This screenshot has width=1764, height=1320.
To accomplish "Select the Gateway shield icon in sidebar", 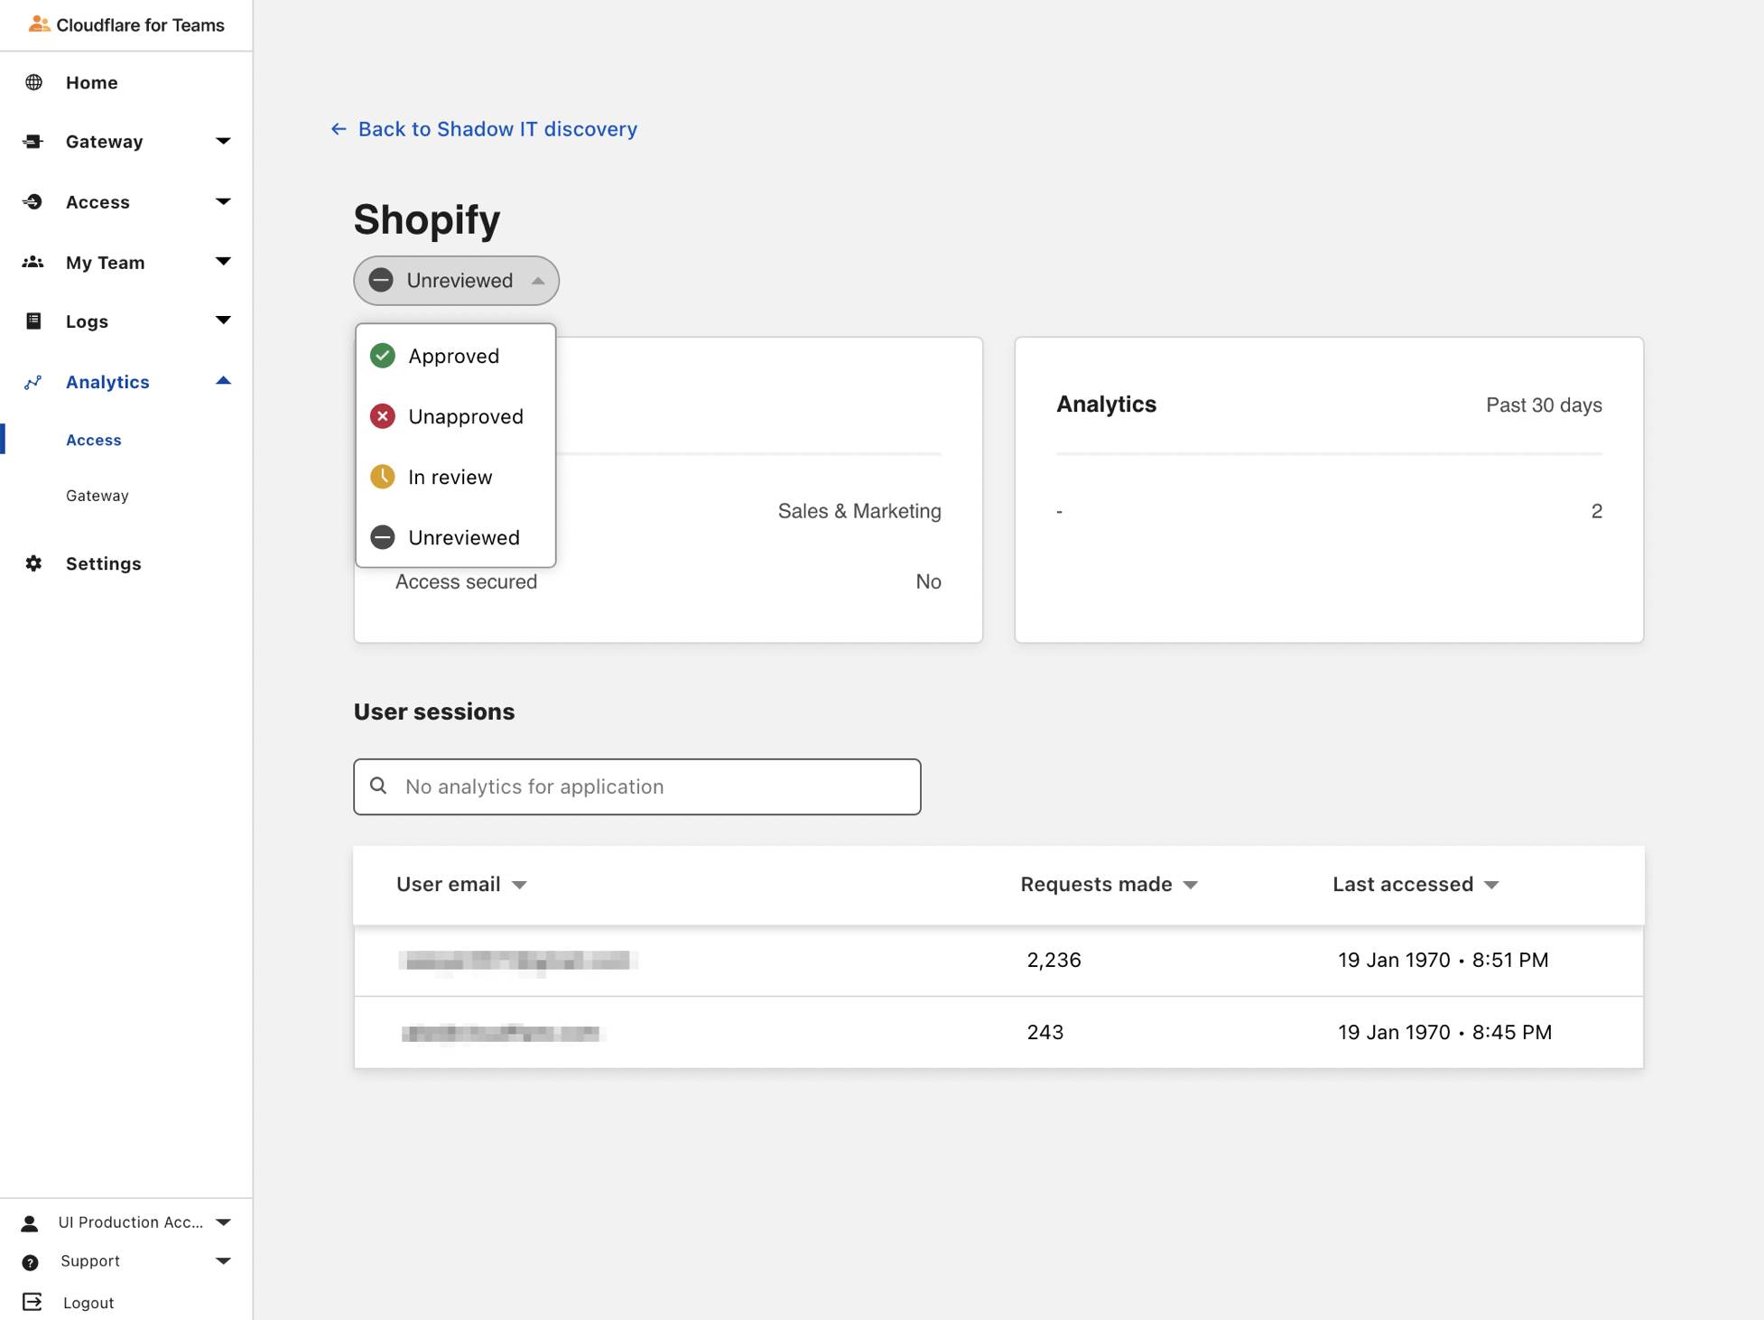I will [x=33, y=141].
